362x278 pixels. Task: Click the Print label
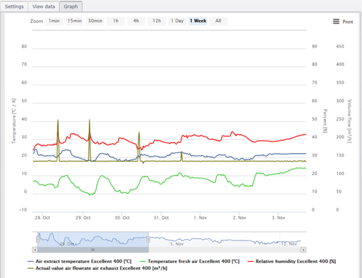(348, 22)
